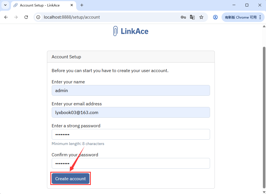
Task: Open the Google Translate page icon
Action: [192, 17]
